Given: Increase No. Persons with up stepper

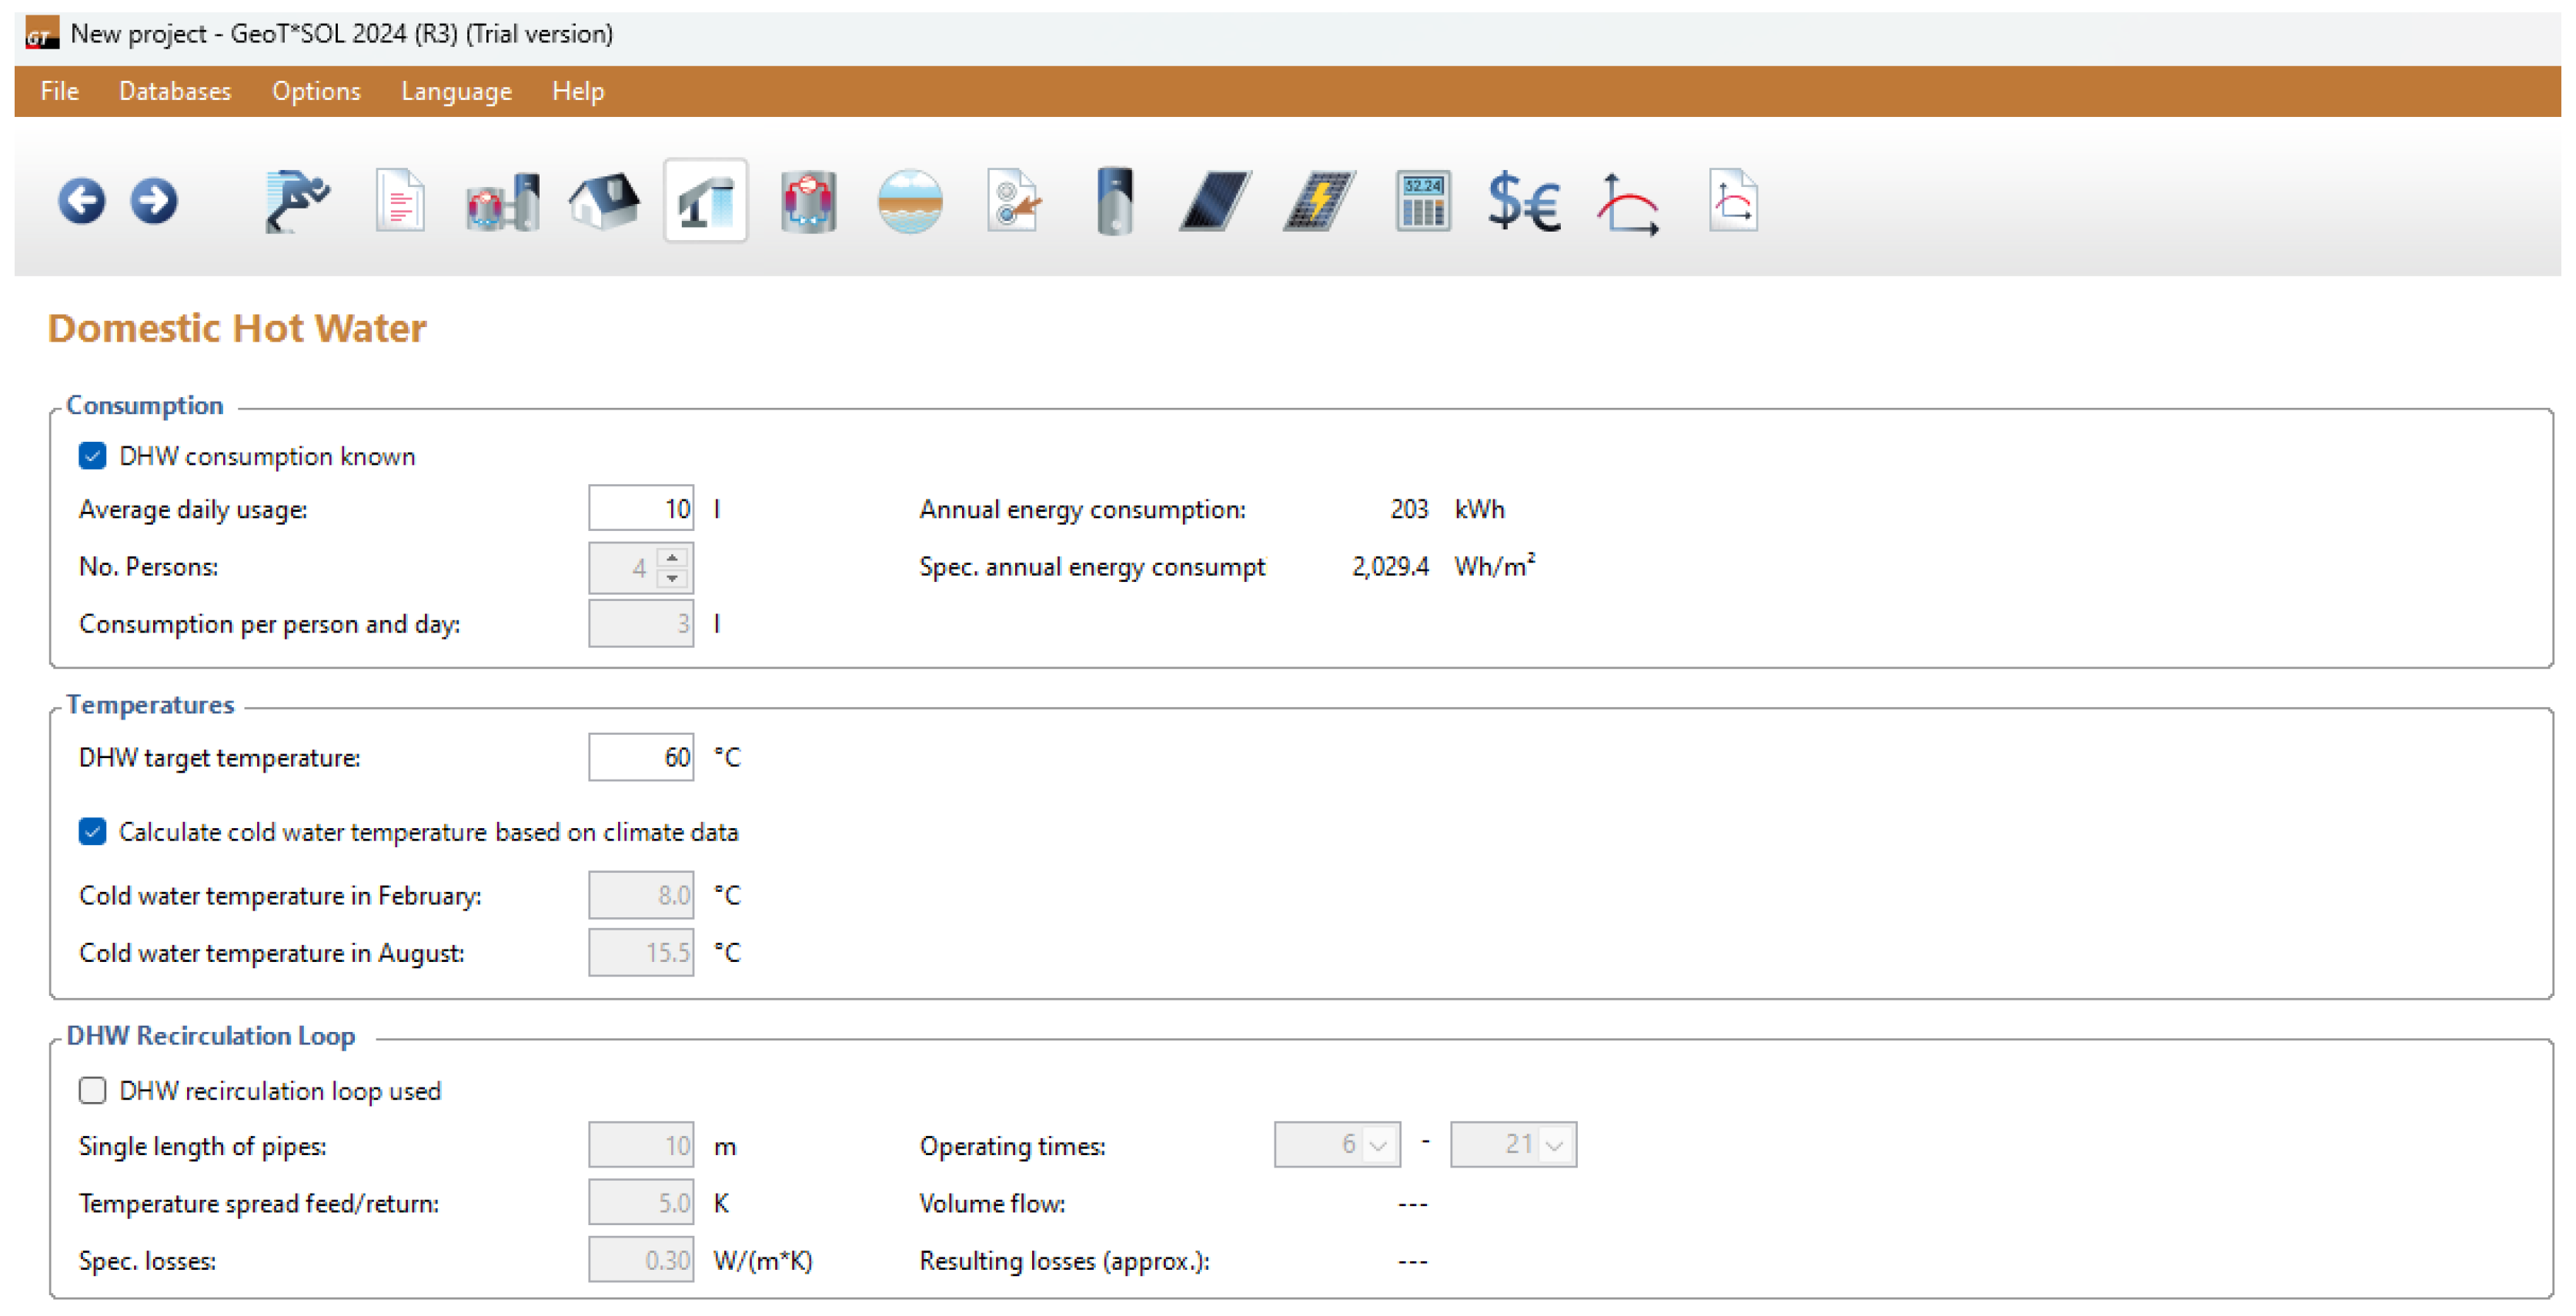Looking at the screenshot, I should 673,558.
